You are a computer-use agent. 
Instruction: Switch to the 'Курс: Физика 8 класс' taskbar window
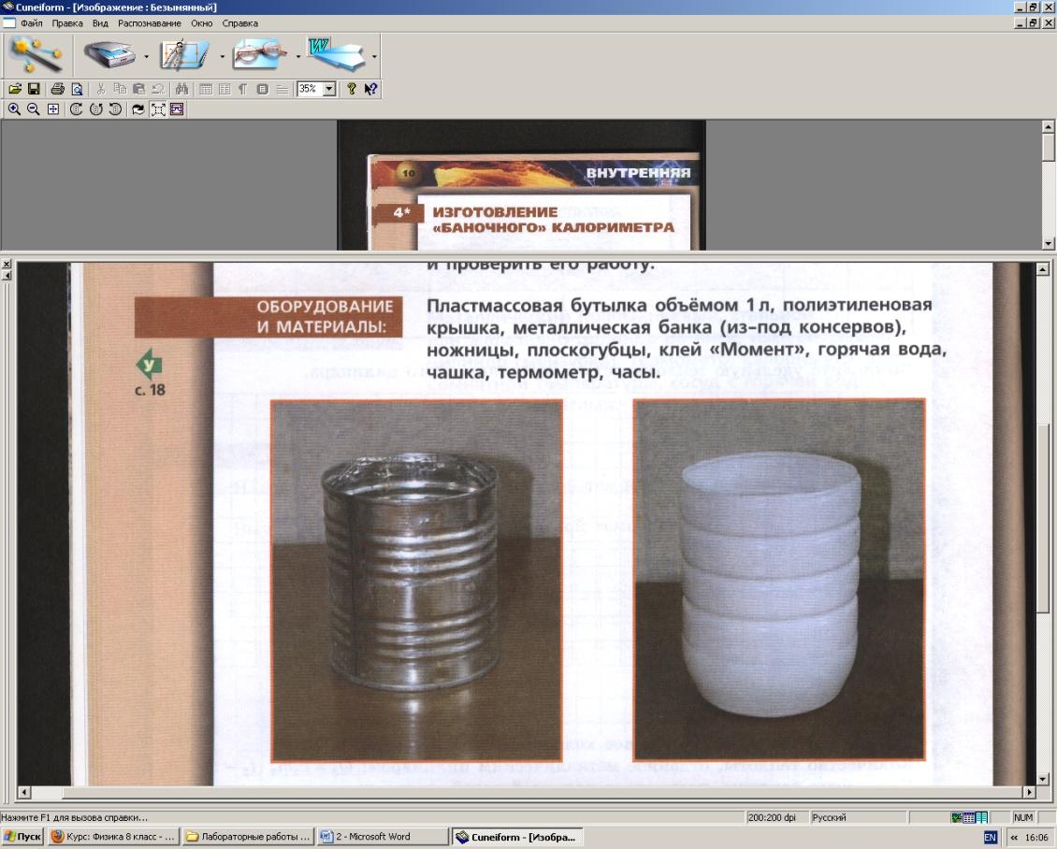[x=113, y=837]
